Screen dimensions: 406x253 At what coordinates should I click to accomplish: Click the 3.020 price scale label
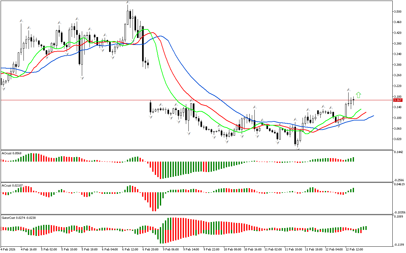click(397, 139)
